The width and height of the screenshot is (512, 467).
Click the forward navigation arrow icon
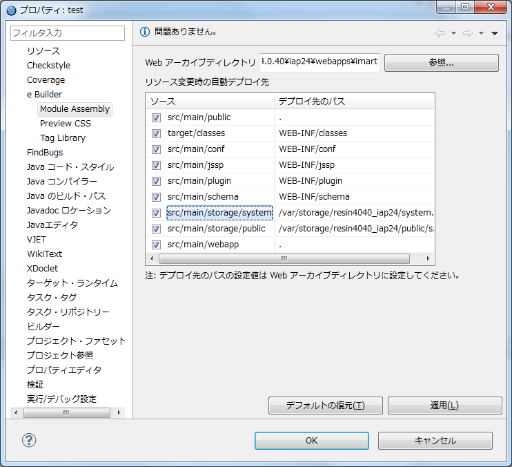468,33
